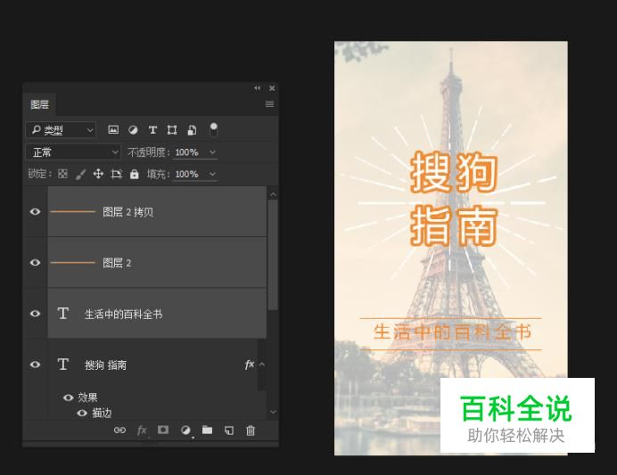The width and height of the screenshot is (617, 475).
Task: Toggle visibility of 效果 effects
Action: [x=68, y=397]
